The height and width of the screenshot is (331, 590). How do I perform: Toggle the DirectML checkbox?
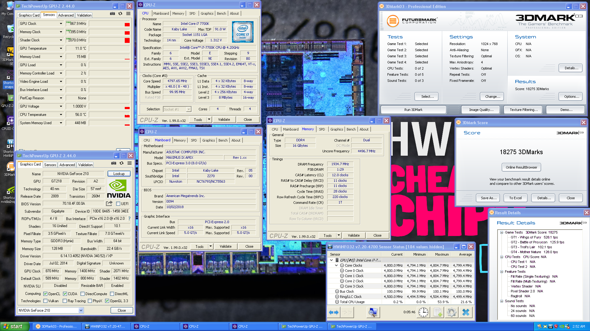click(x=112, y=294)
